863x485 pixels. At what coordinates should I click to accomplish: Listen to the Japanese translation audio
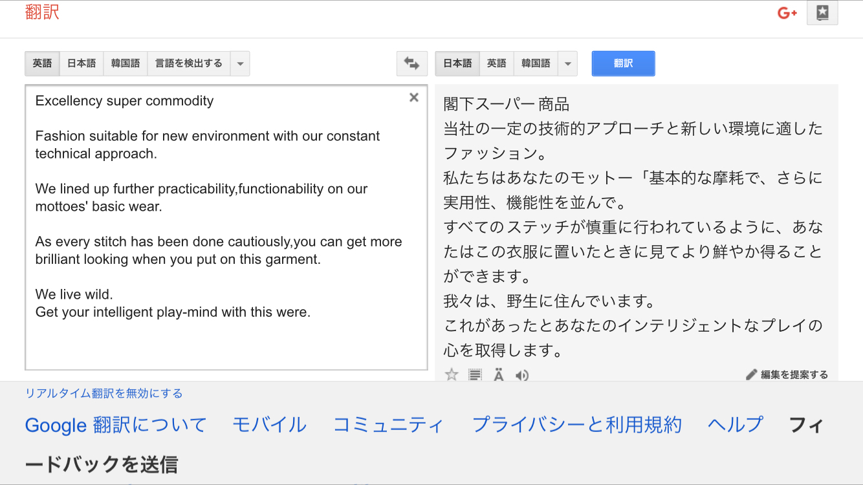point(522,375)
